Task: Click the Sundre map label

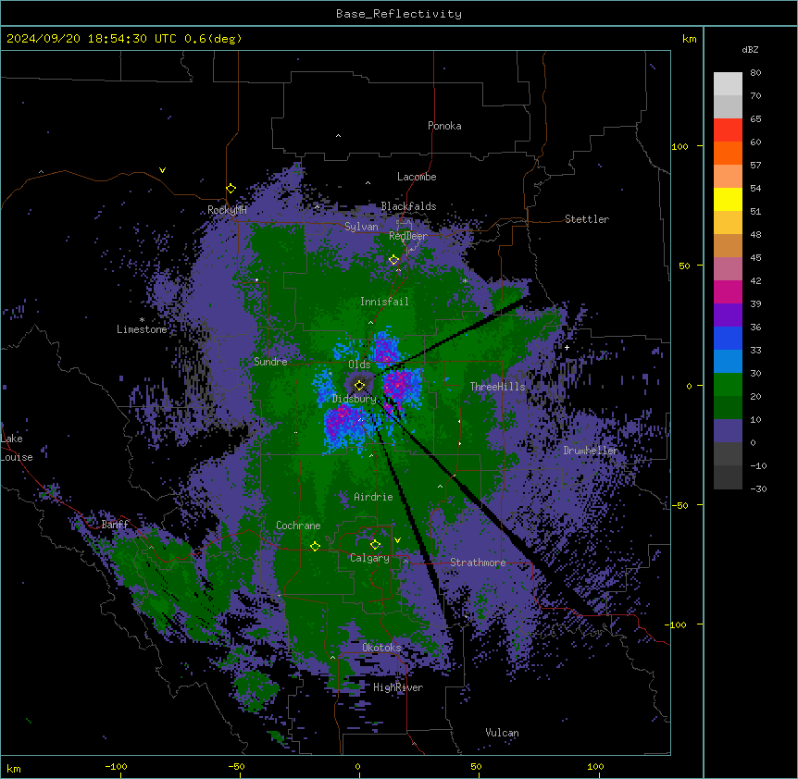Action: (x=270, y=362)
